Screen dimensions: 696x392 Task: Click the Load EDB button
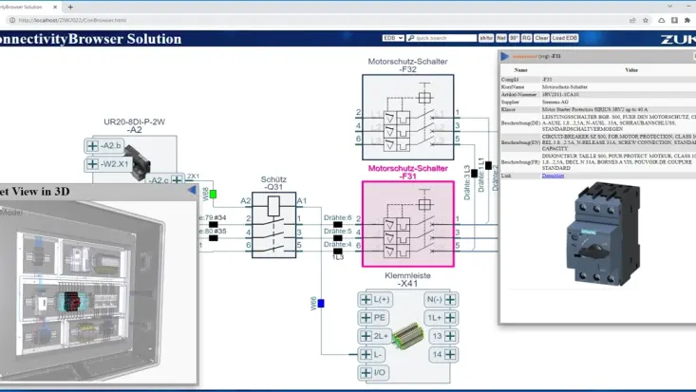coord(566,38)
